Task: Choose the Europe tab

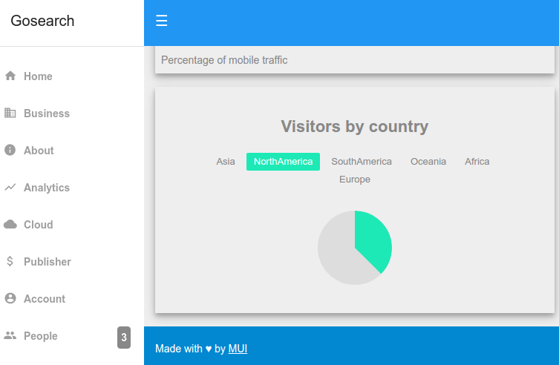Action: 355,180
